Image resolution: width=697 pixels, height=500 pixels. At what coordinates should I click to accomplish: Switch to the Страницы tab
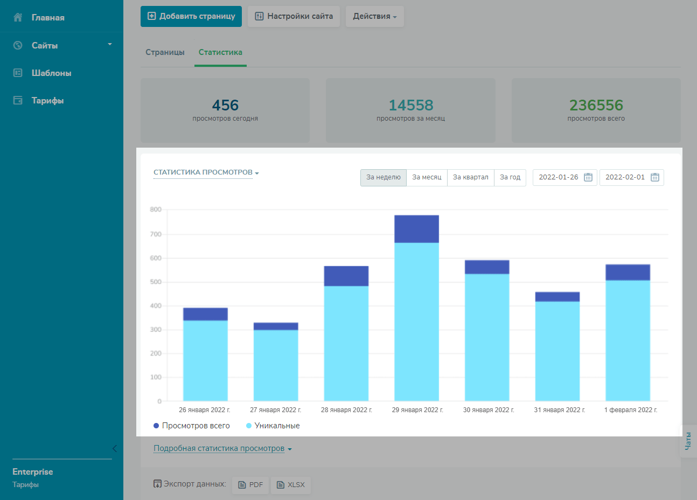tap(165, 52)
